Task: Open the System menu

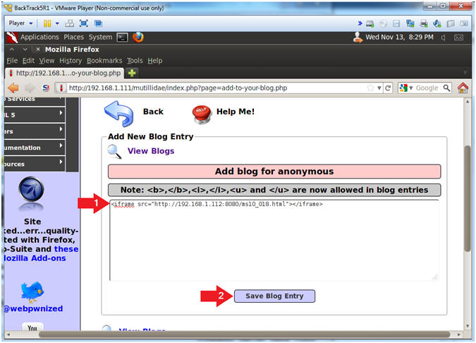Action: [100, 37]
